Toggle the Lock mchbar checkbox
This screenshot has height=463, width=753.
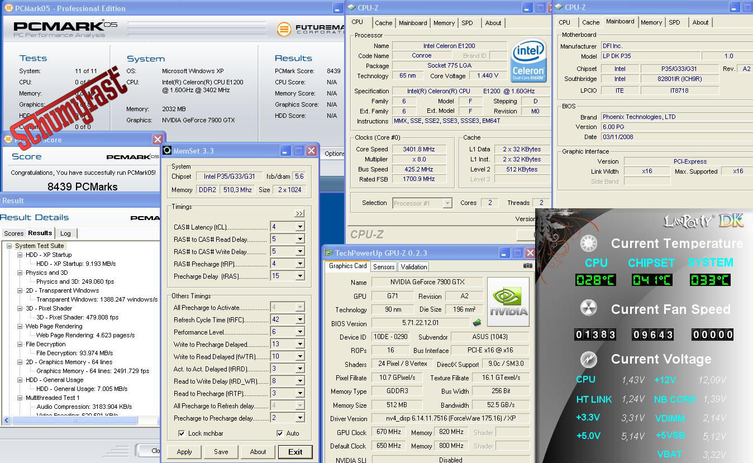point(182,433)
